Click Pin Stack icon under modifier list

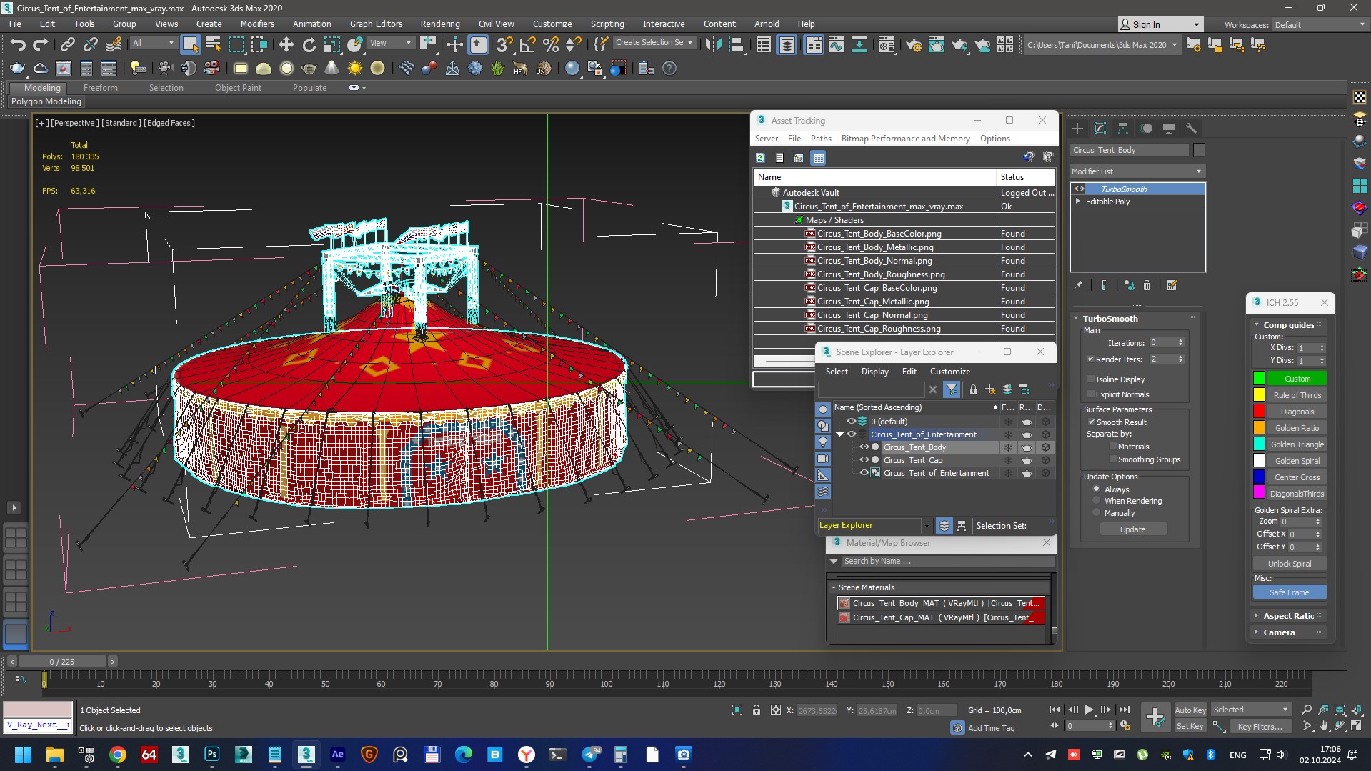(1078, 285)
